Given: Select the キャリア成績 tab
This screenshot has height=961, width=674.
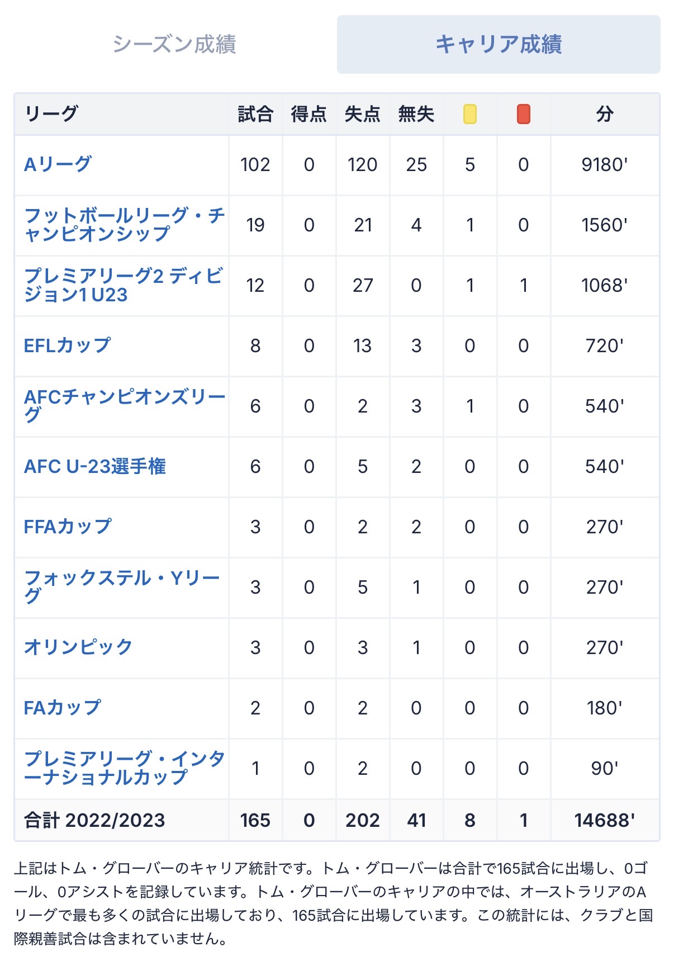Looking at the screenshot, I should pos(499,44).
